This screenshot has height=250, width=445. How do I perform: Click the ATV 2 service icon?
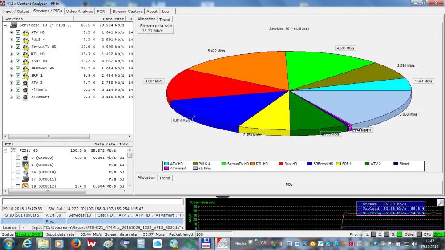pos(25,83)
